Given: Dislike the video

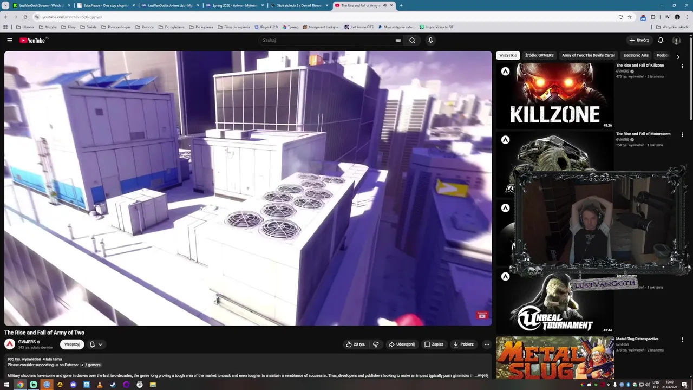Looking at the screenshot, I should (376, 344).
